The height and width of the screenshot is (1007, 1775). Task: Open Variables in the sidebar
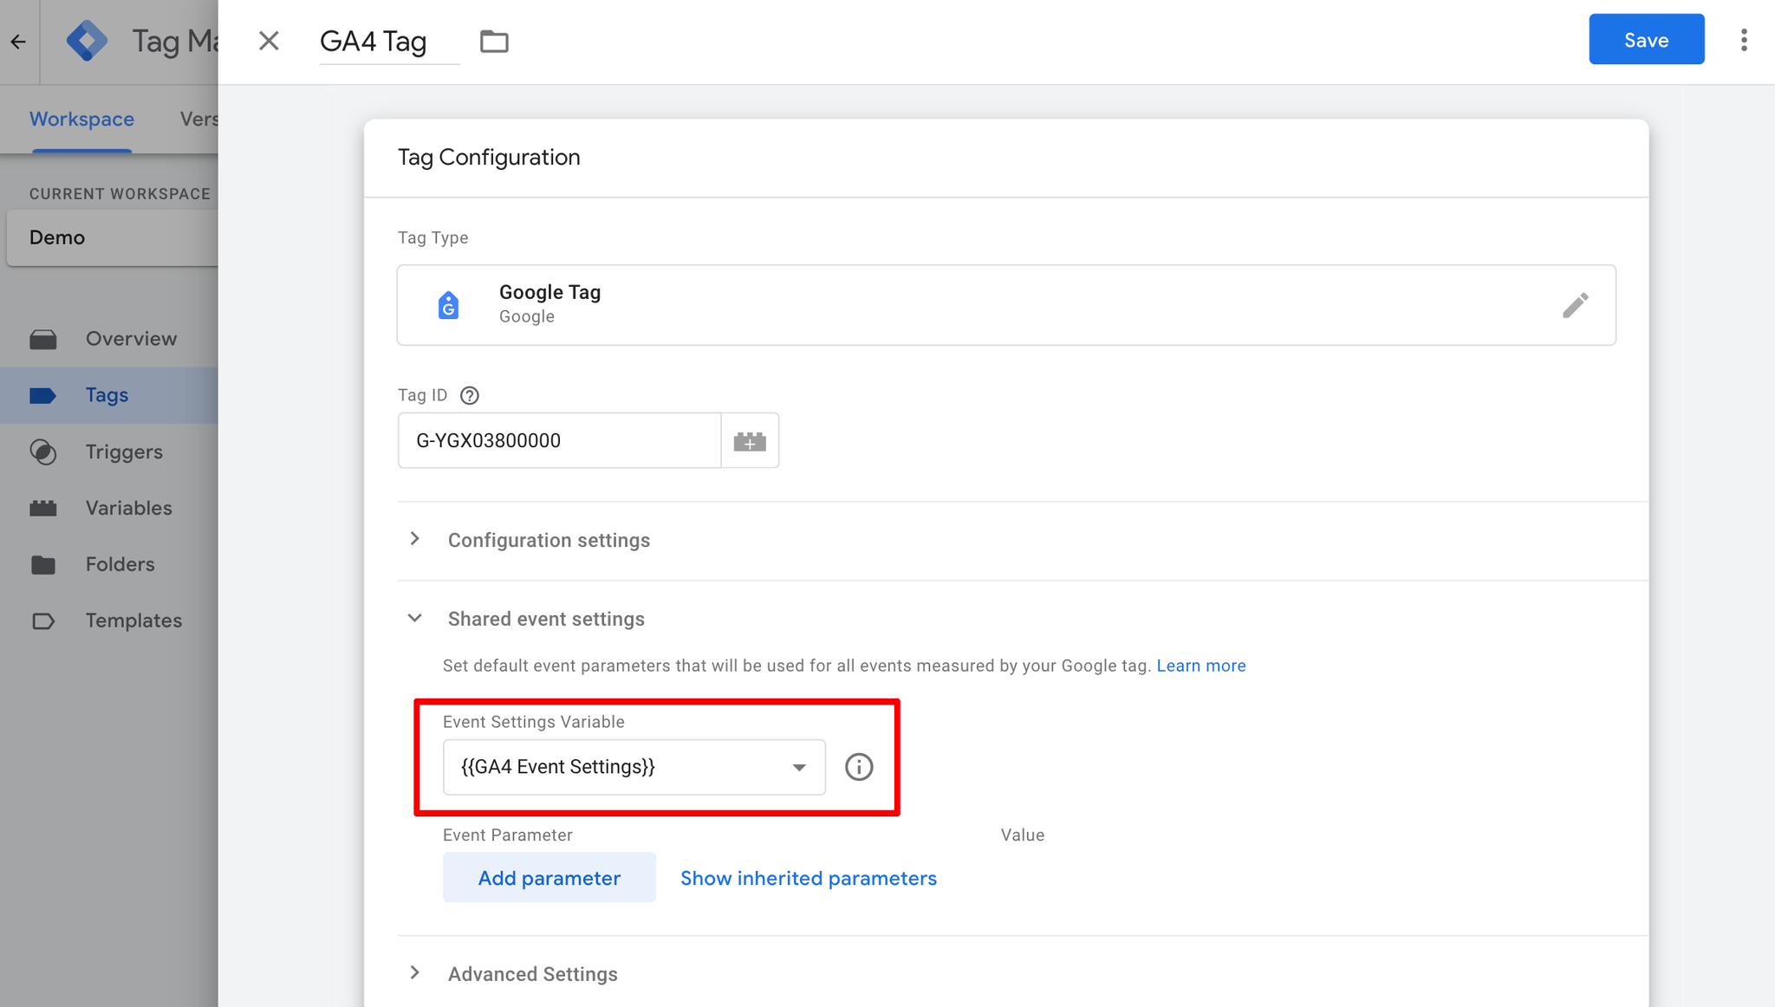128,508
